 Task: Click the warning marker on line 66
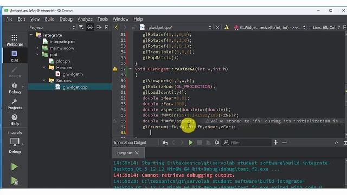[114, 121]
